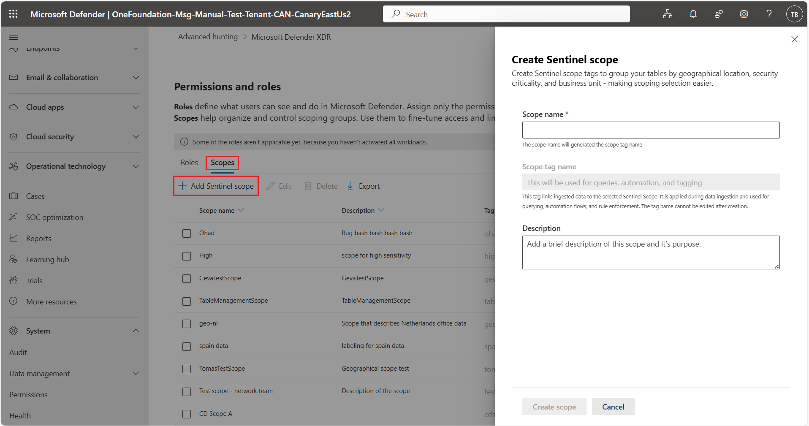
Task: Select the High scope row checkbox
Action: pyautogui.click(x=186, y=256)
